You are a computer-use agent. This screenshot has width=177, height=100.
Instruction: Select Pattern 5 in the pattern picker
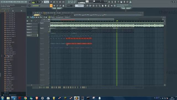point(32,35)
